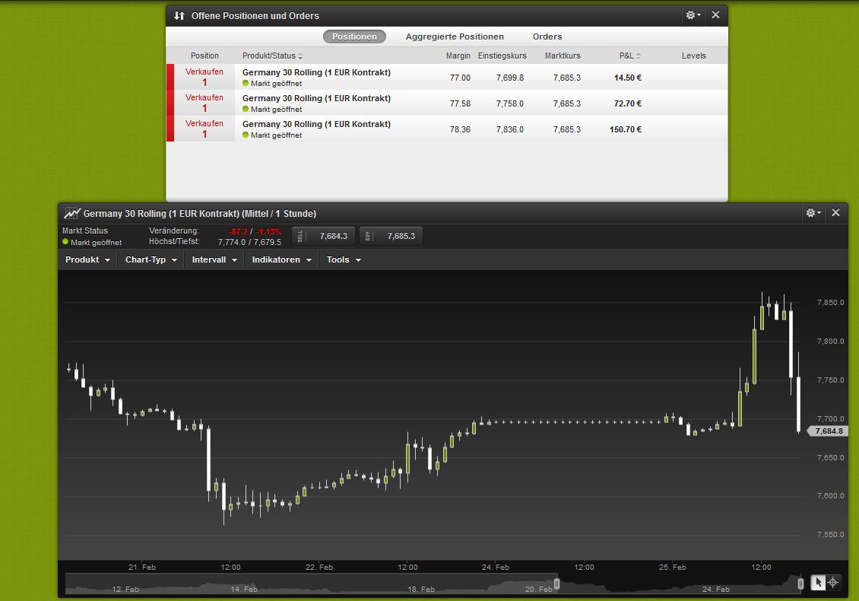
Task: Select the position with entry 7,758.0
Action: (447, 103)
